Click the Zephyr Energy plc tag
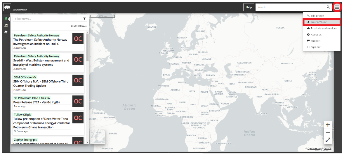The width and height of the screenshot is (344, 156). tap(25, 140)
